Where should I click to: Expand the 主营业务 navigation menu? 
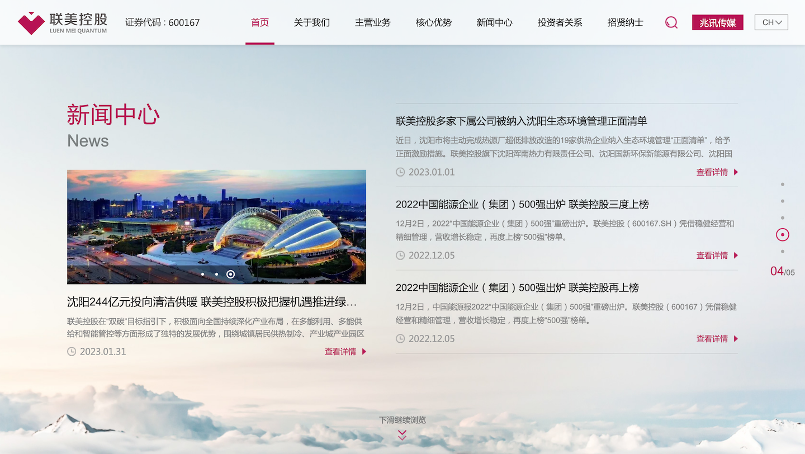(x=372, y=22)
